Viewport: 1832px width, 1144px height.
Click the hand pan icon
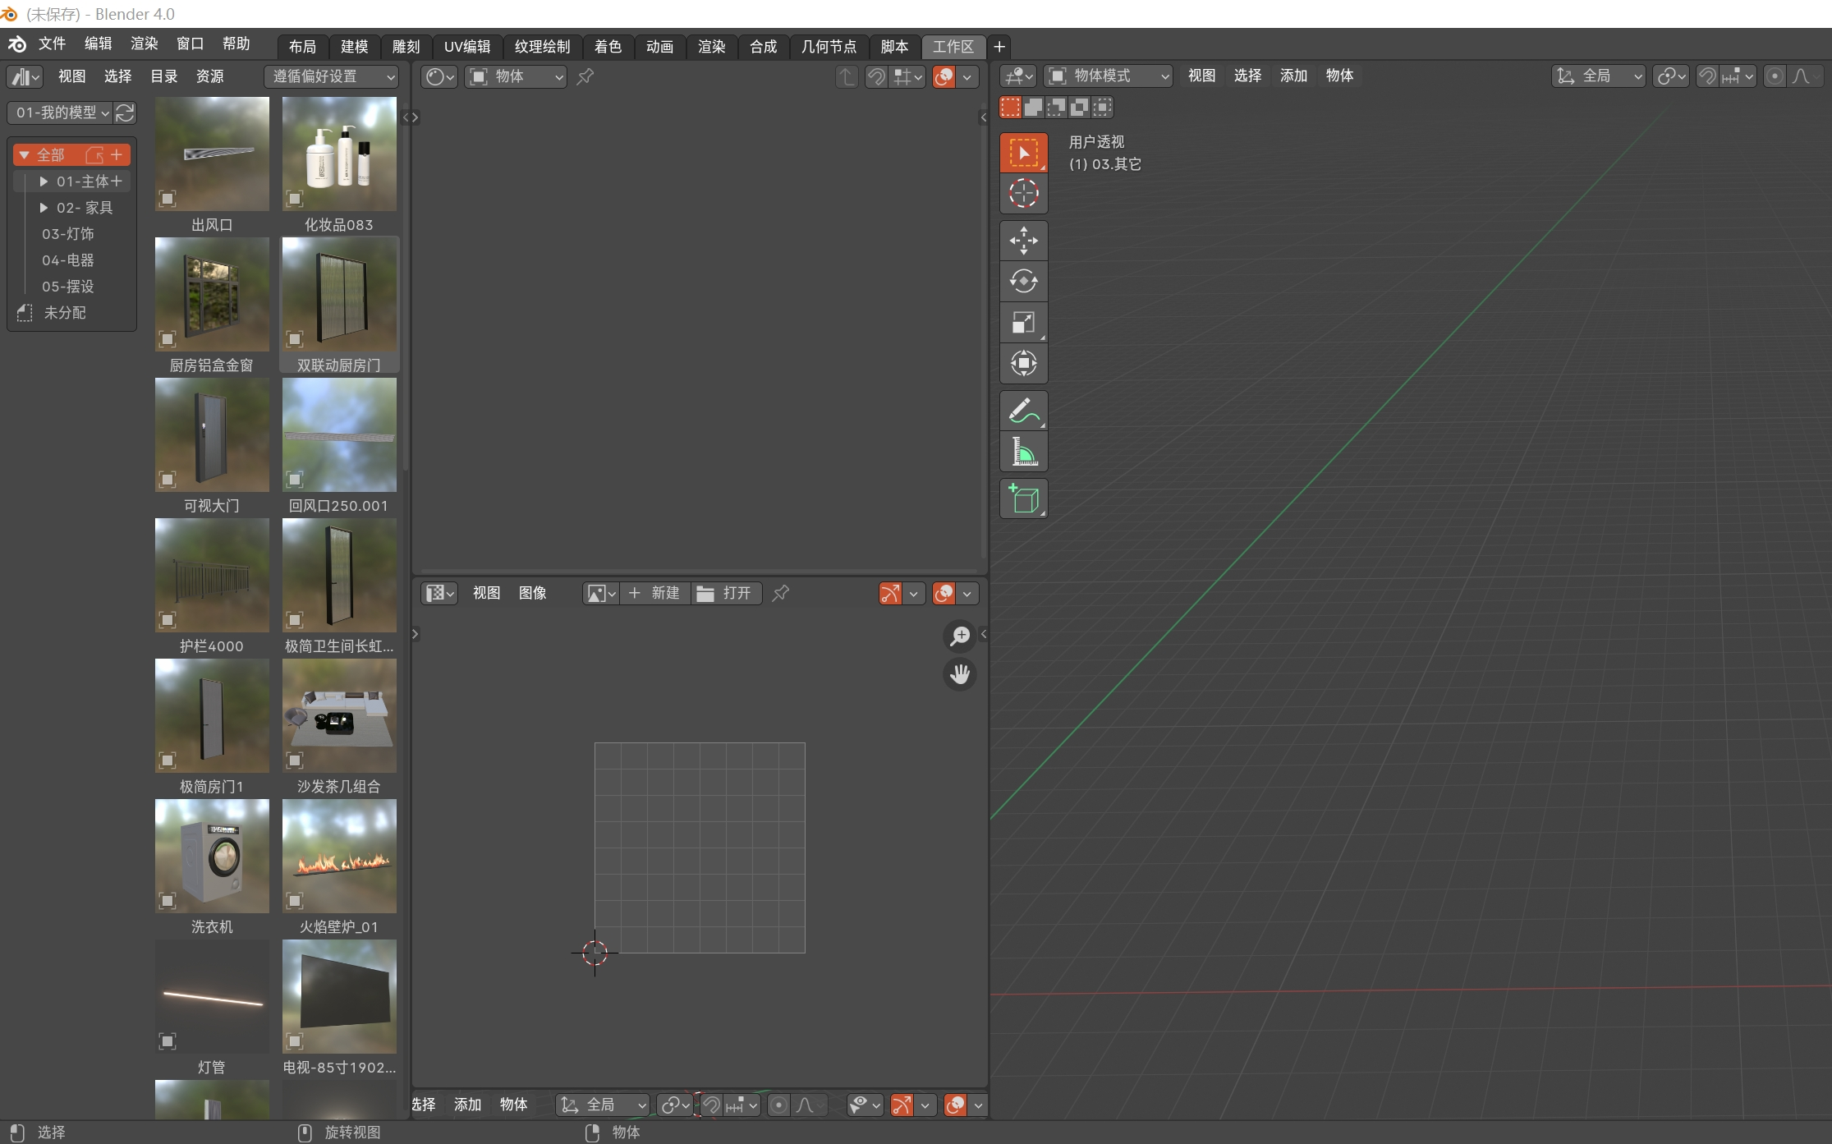[x=959, y=674]
